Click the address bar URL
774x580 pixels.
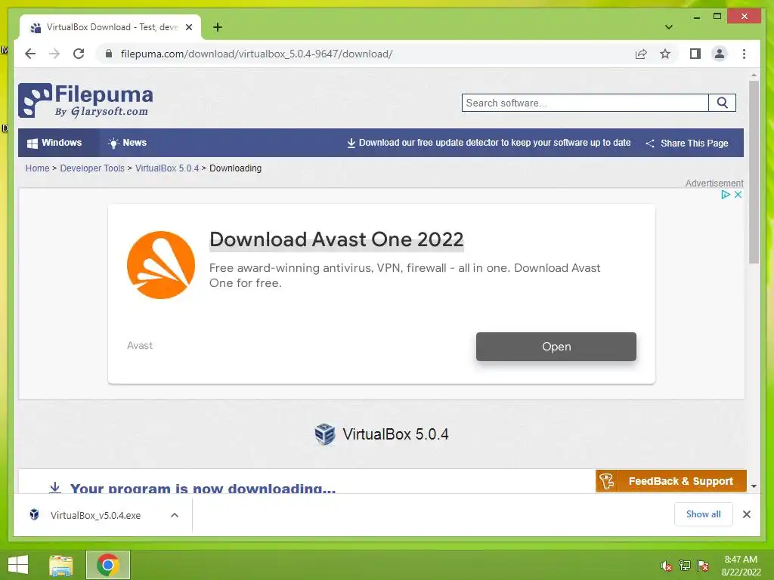(x=257, y=54)
